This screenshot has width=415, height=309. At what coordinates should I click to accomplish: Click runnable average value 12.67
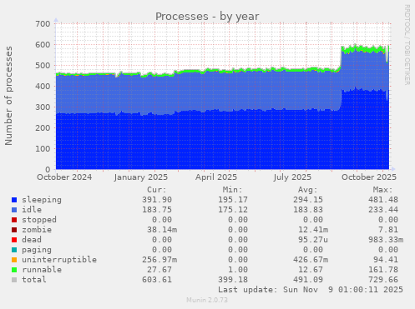pyautogui.click(x=311, y=270)
